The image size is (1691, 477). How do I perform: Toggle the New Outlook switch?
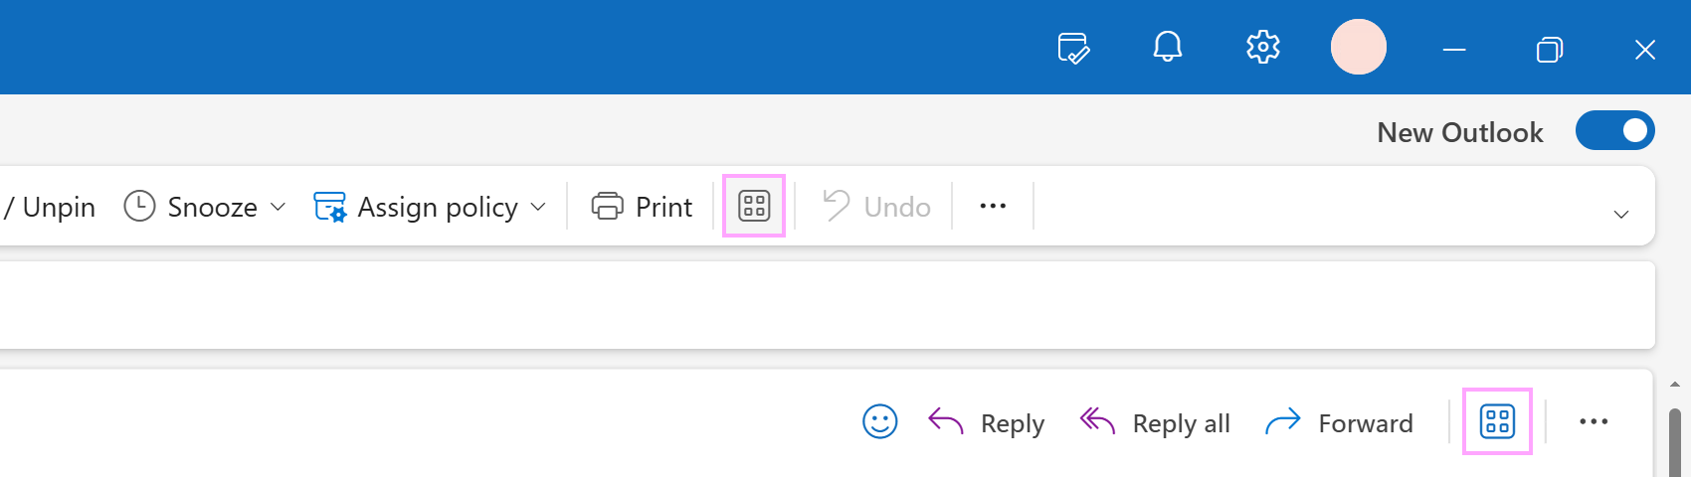pos(1615,130)
